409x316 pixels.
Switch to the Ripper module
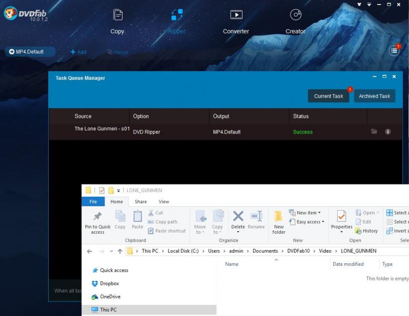[176, 21]
